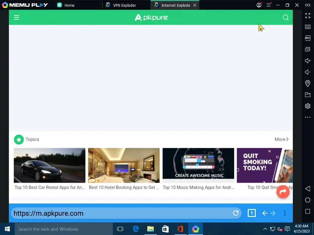Click MEmu taskbar icon
The height and width of the screenshot is (235, 314).
point(195,229)
